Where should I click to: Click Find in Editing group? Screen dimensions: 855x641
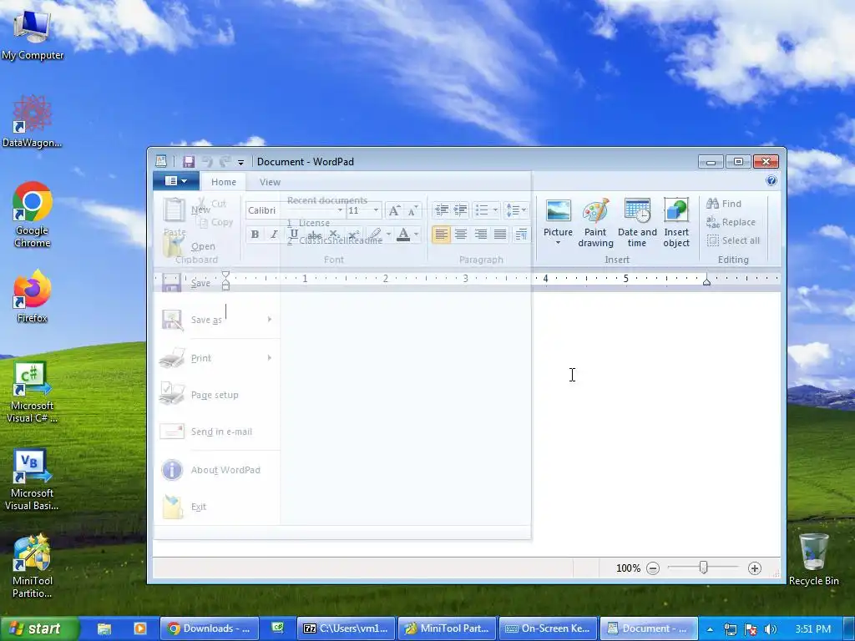pos(724,204)
